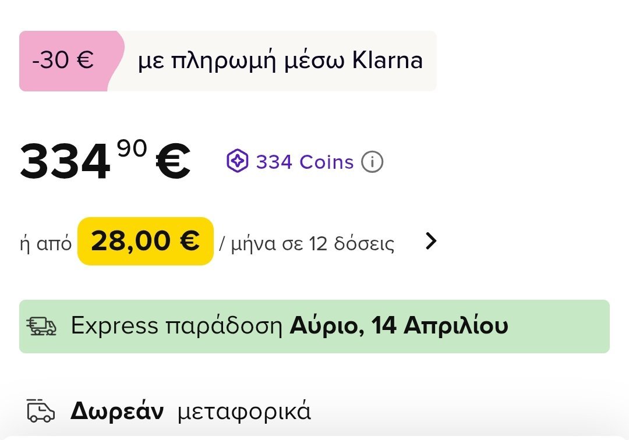Viewport: 629px width, 440px height.
Task: Open the Coins info circle icon
Action: click(372, 162)
